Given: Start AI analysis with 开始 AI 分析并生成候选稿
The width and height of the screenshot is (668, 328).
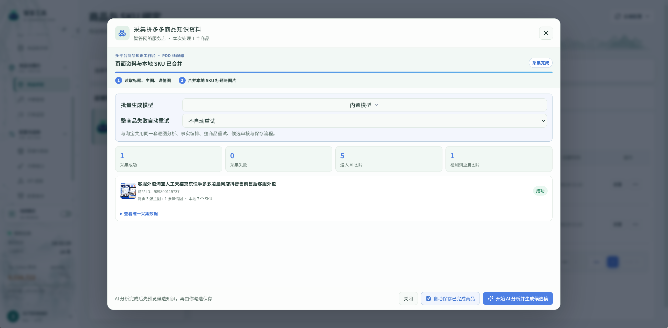Looking at the screenshot, I should coord(518,299).
